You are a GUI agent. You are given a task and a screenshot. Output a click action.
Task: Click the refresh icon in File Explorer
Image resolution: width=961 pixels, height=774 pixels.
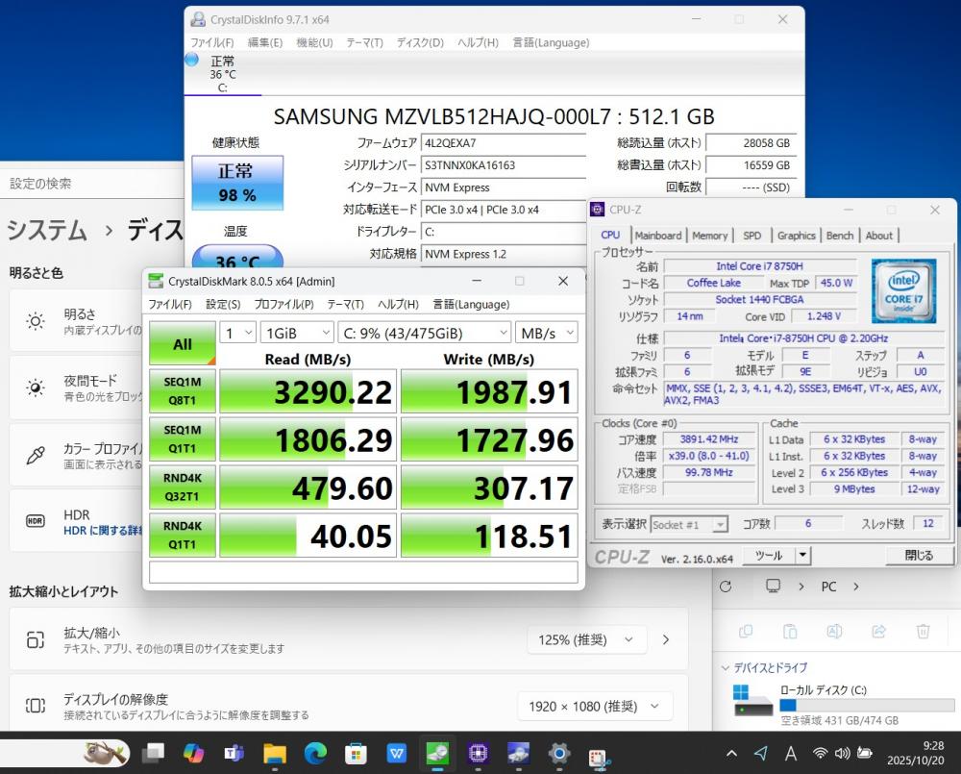(x=726, y=587)
